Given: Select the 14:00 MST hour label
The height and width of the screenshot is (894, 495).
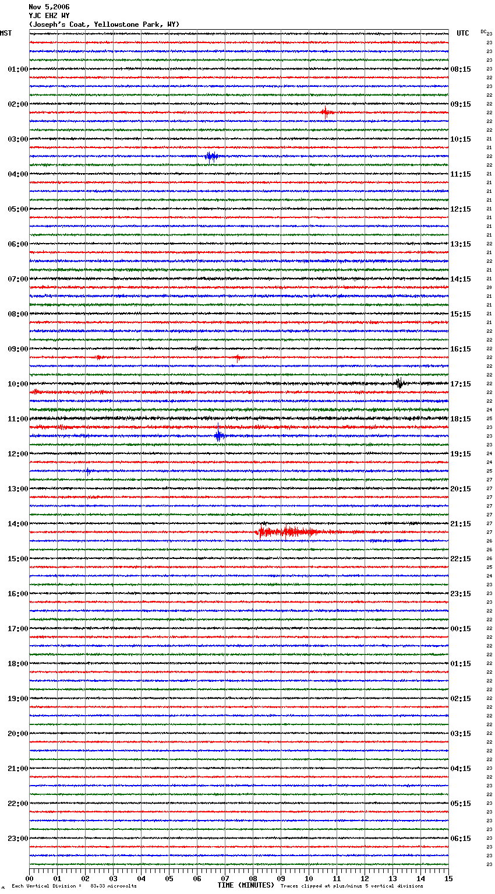Looking at the screenshot, I should 18,524.
